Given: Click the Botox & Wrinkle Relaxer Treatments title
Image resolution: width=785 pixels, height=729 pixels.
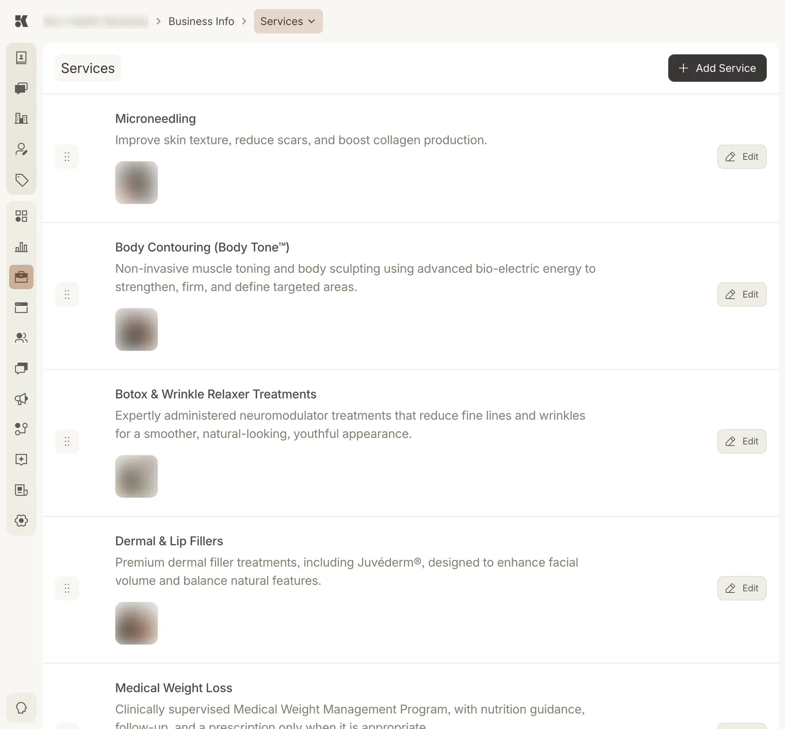Looking at the screenshot, I should (x=216, y=394).
